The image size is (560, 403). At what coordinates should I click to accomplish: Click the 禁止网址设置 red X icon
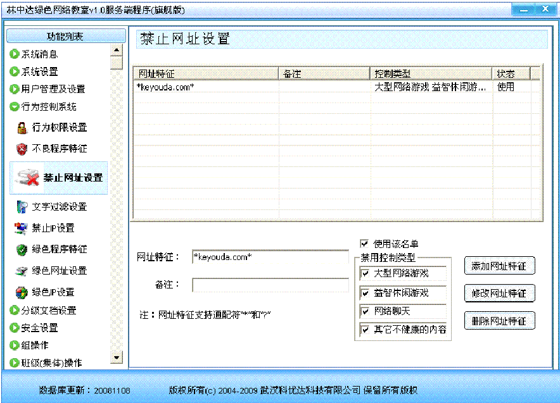click(x=28, y=178)
